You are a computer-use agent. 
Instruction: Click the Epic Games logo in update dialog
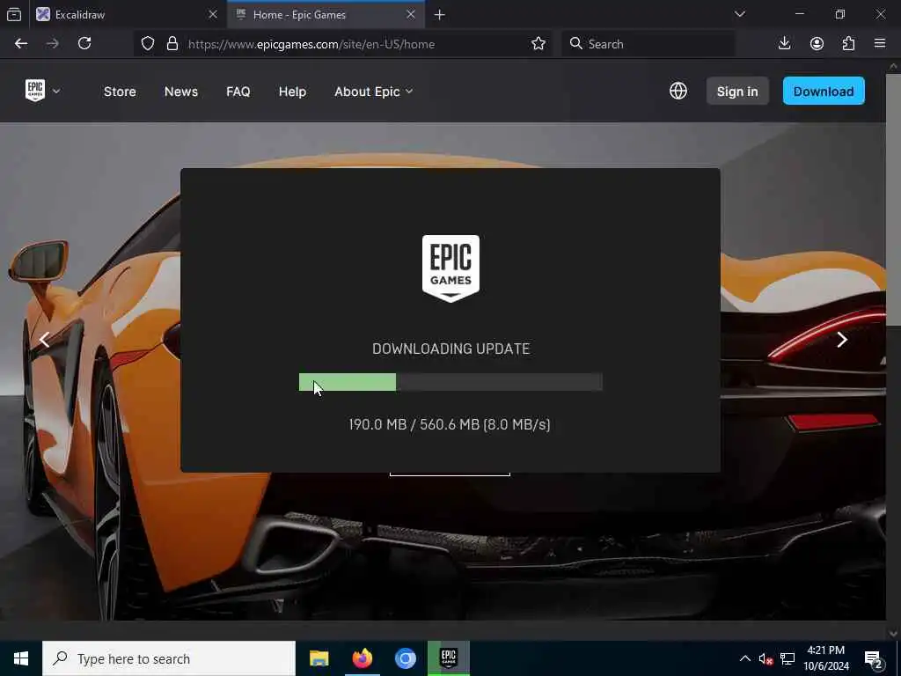point(450,268)
